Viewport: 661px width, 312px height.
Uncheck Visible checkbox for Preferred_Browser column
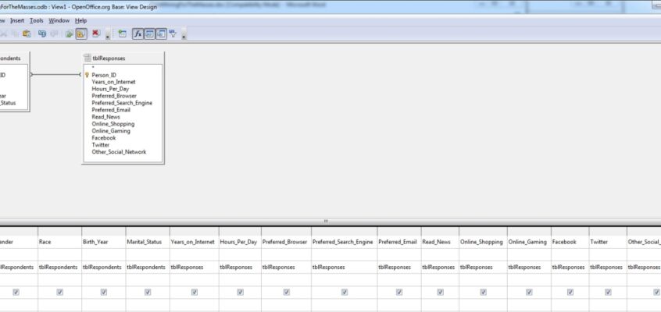pos(286,292)
